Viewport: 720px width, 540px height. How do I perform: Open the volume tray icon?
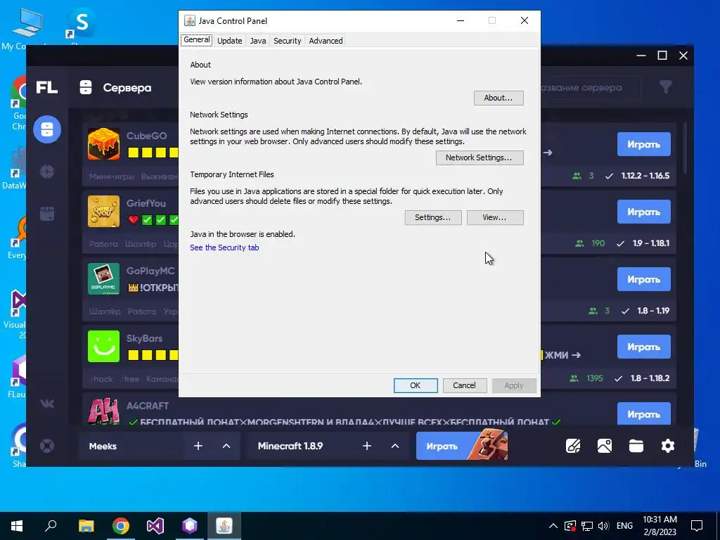click(604, 526)
